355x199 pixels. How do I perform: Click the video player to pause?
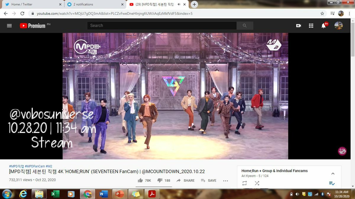tap(175, 96)
